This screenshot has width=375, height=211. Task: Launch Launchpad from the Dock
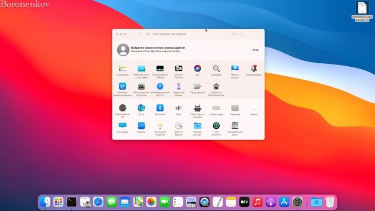[x=59, y=202]
